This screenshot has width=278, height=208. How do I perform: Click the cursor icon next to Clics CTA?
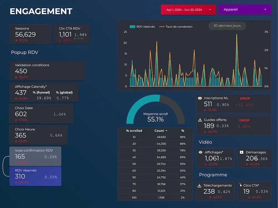pyautogui.click(x=240, y=185)
